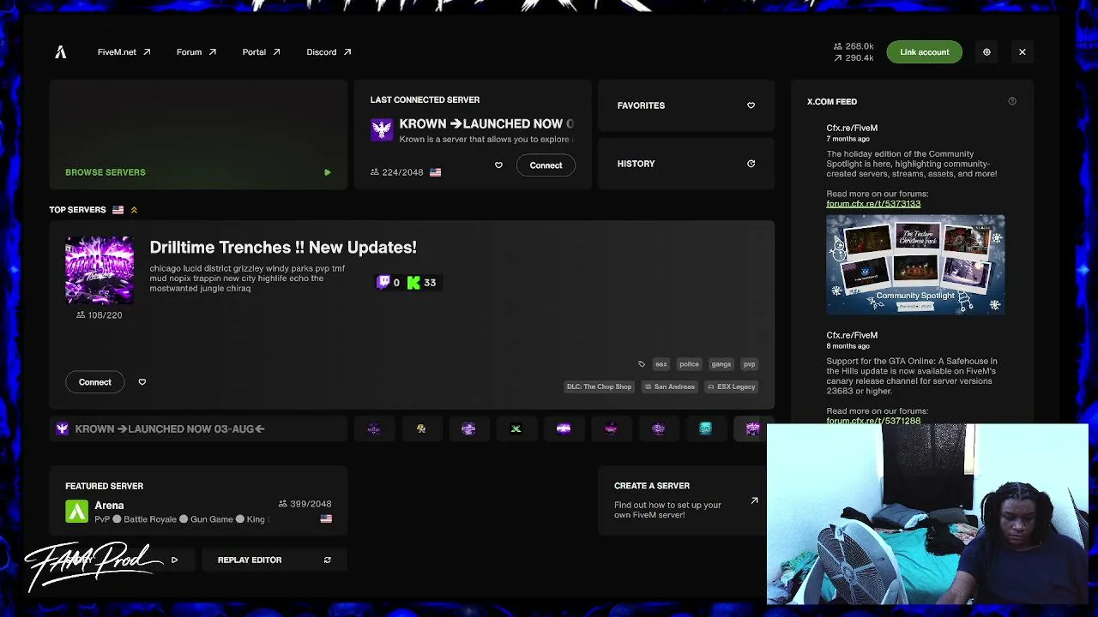
Task: Connect to the last connected Krown server
Action: tap(546, 165)
